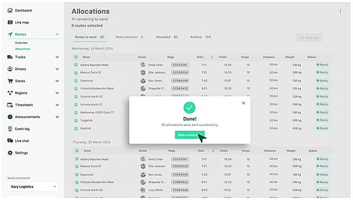Click the Drivers person icon

(10, 69)
